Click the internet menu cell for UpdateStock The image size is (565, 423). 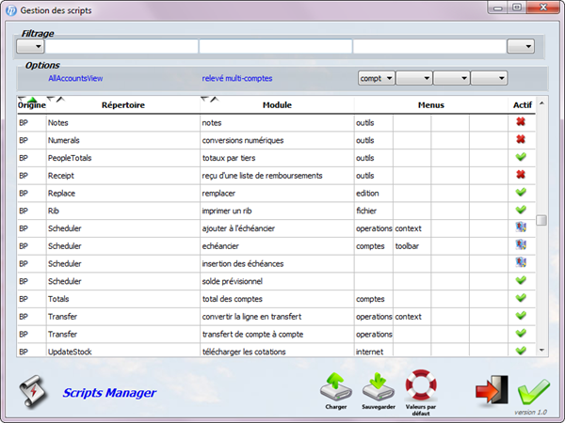coord(374,352)
